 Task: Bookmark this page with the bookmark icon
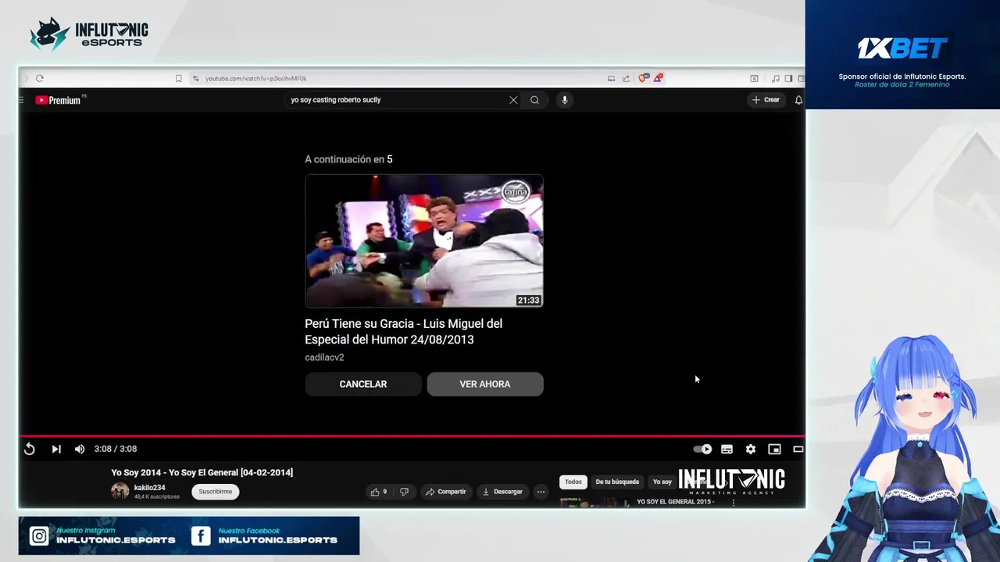point(179,78)
